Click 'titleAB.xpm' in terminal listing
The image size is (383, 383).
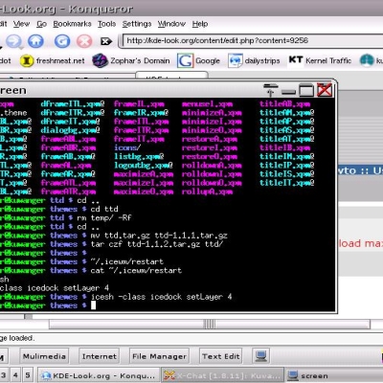tap(284, 104)
